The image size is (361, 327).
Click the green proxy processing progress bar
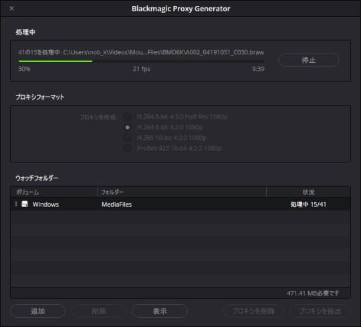coord(141,62)
